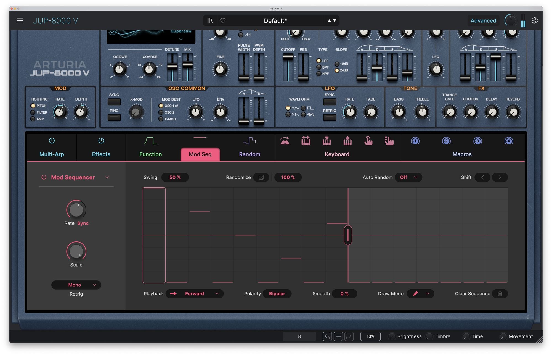Image resolution: width=552 pixels, height=355 pixels.
Task: Click the Randomize dice icon
Action: coord(261,177)
